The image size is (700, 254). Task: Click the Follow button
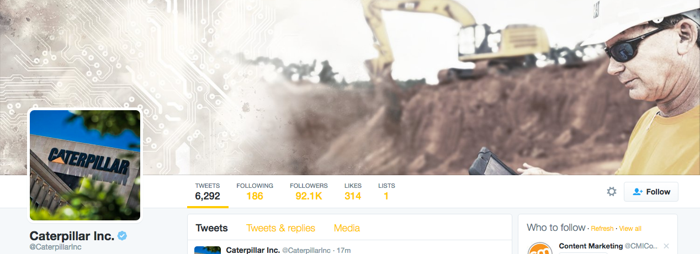(x=651, y=192)
